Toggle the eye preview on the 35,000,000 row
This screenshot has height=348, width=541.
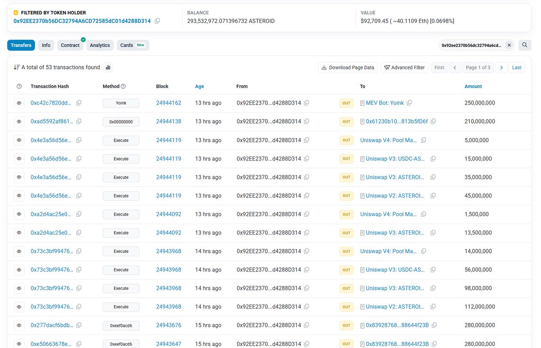click(19, 177)
